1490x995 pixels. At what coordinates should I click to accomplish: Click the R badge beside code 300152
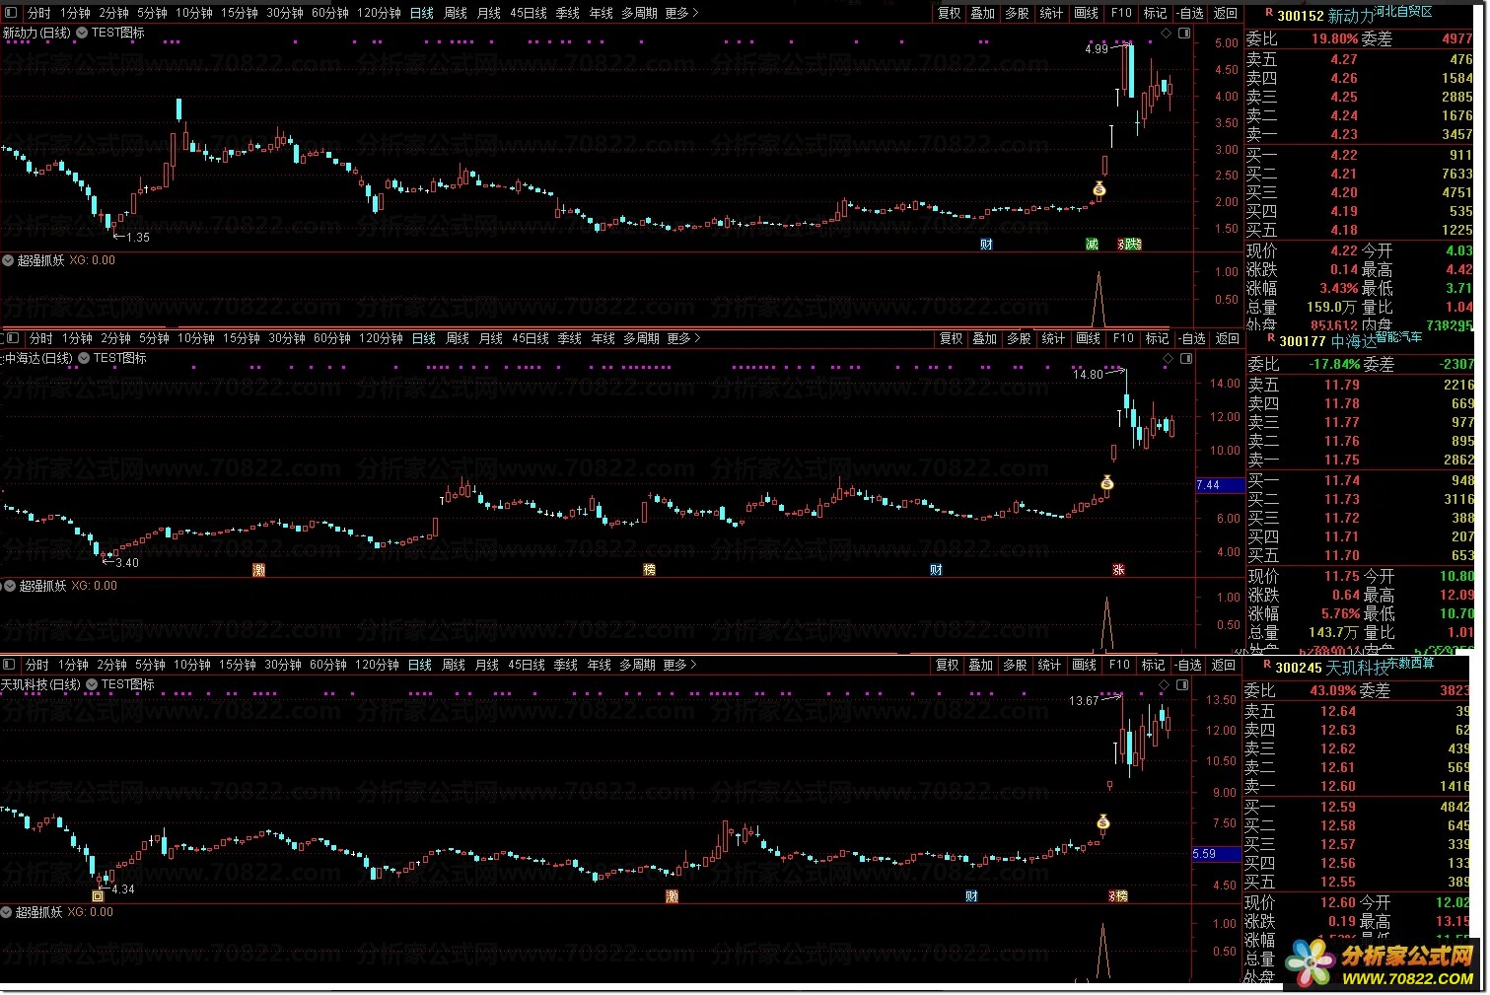(x=1269, y=14)
